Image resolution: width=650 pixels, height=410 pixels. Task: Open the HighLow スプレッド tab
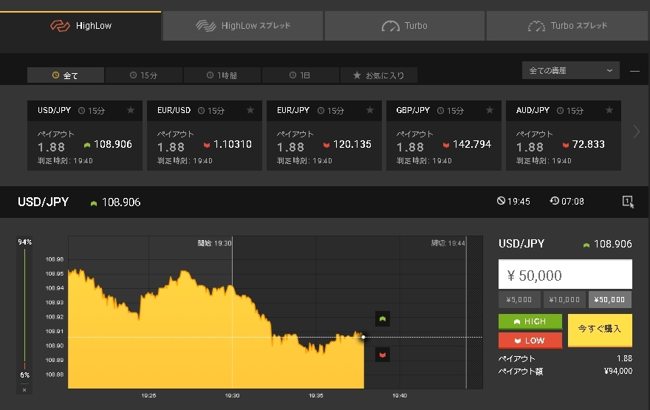pyautogui.click(x=243, y=26)
